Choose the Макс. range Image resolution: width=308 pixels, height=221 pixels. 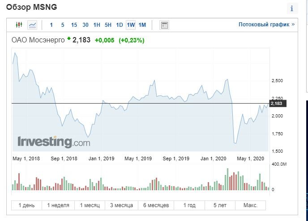250,205
